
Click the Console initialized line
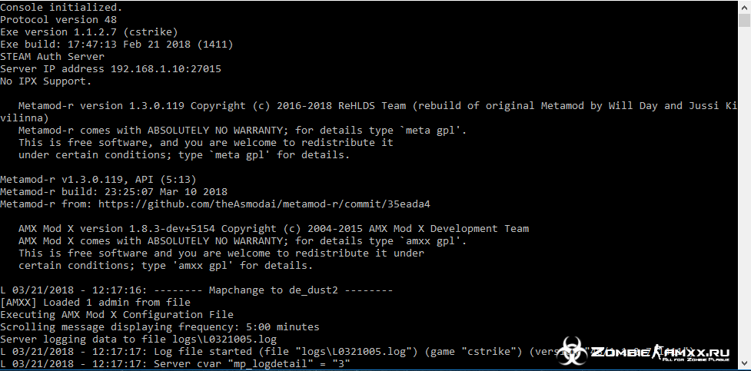(61, 7)
